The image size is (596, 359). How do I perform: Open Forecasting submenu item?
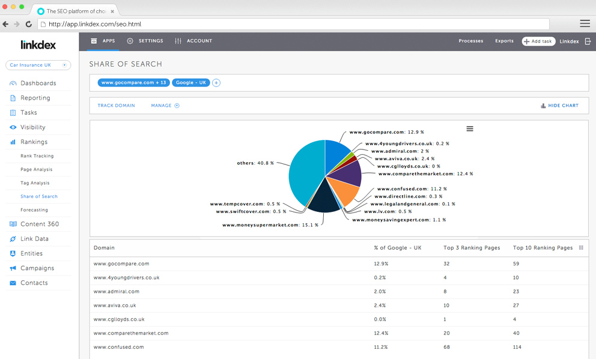click(x=34, y=210)
